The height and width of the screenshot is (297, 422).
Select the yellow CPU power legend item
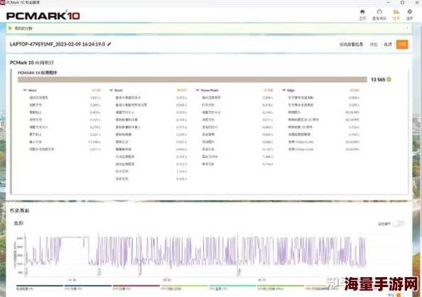(x=184, y=287)
